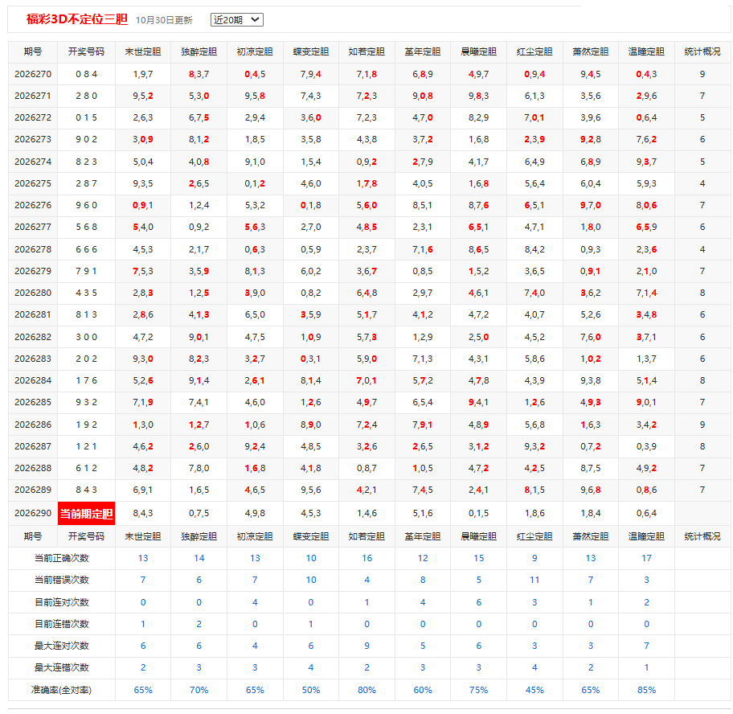Click the red 当前期定胆 button
The width and height of the screenshot is (733, 714).
pyautogui.click(x=87, y=514)
